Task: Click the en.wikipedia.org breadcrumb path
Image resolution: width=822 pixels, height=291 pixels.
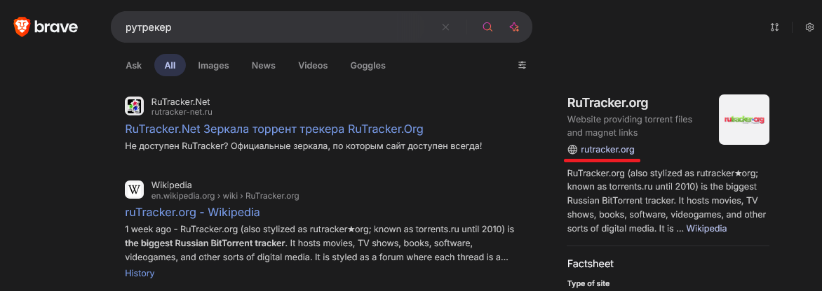Action: 225,196
